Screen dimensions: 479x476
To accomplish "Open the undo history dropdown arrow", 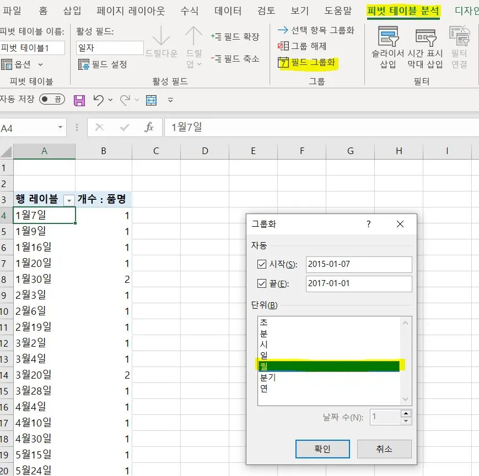I will [x=111, y=100].
